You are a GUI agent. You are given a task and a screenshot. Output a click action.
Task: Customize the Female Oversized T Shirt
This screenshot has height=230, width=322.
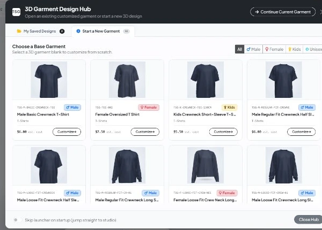(x=145, y=132)
